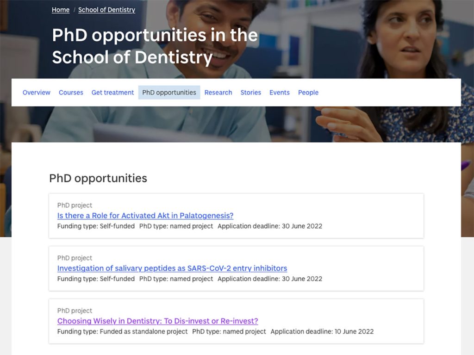Open the School of Dentistry breadcrumb
The image size is (474, 355).
pos(106,10)
